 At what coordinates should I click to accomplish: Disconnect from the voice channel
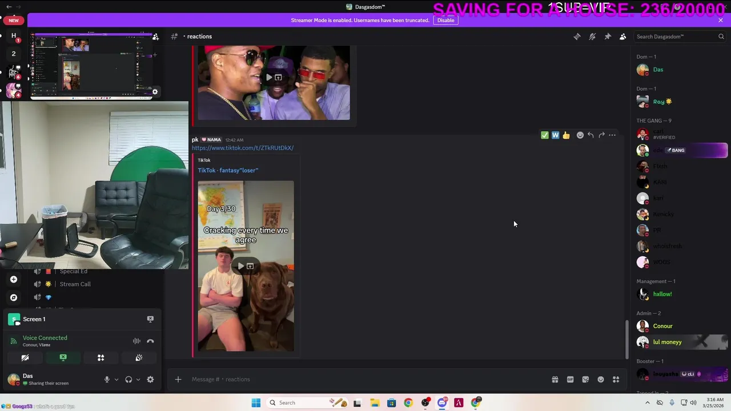click(x=150, y=341)
